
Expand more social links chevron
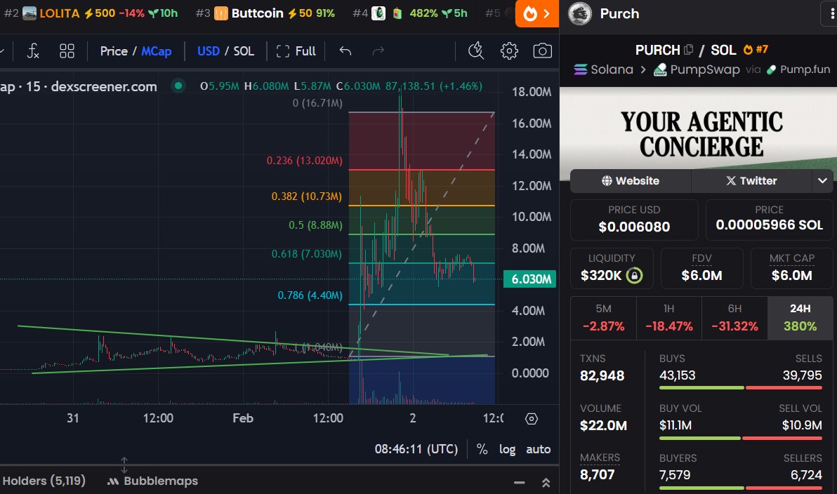[x=822, y=181]
